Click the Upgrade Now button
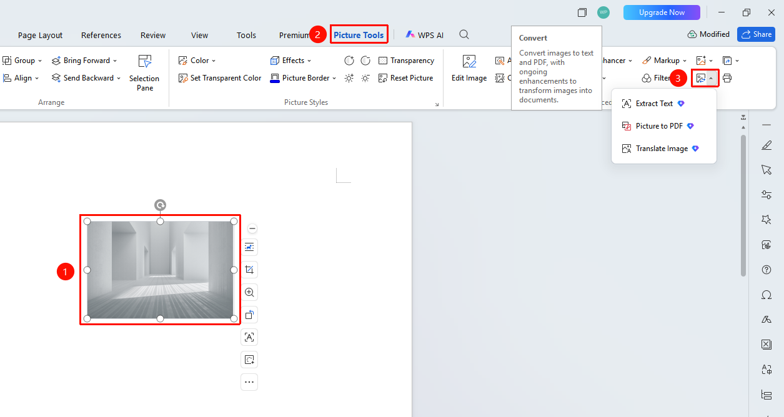This screenshot has height=417, width=784. 662,12
